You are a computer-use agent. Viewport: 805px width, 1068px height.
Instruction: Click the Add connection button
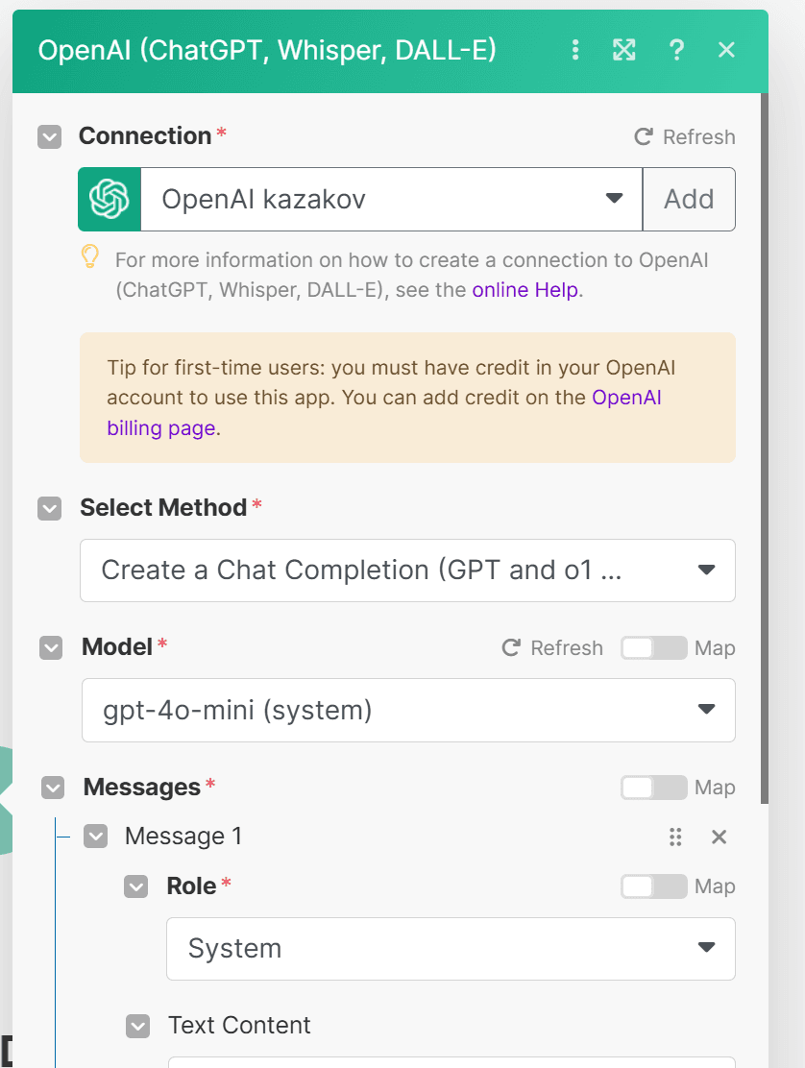pyautogui.click(x=689, y=199)
